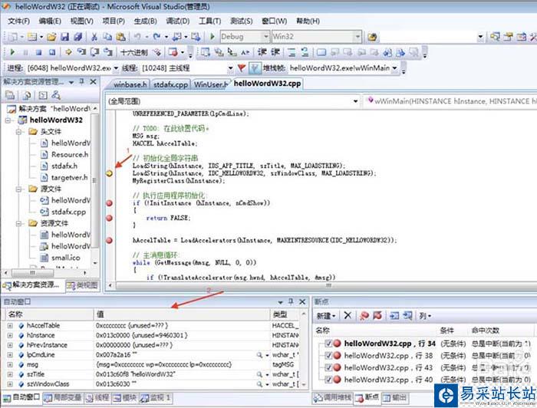Switch to the 输出 tab
This screenshot has height=408, width=537.
click(x=395, y=397)
